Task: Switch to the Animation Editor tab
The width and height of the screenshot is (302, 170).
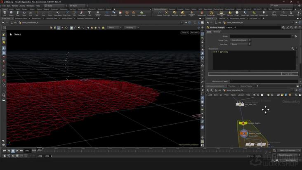Action: click(x=21, y=18)
